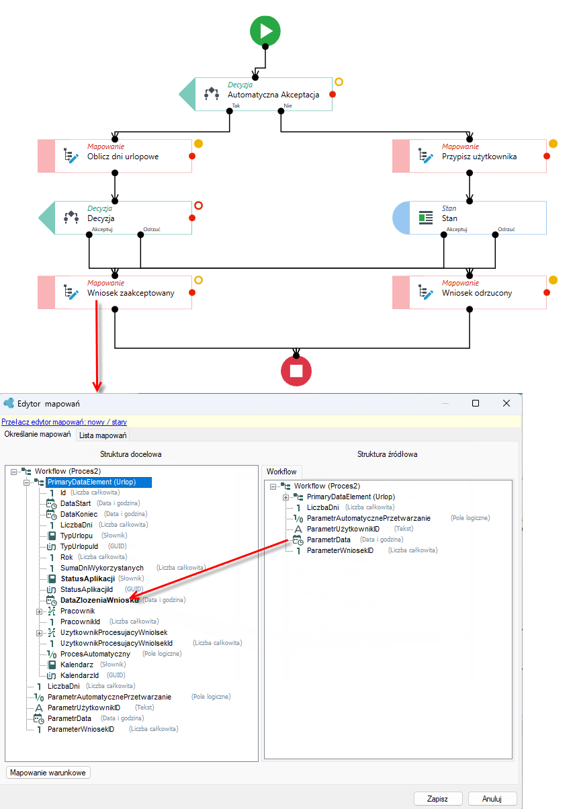Click the calendar icon beside DataStart
573x809 pixels.
pos(51,503)
